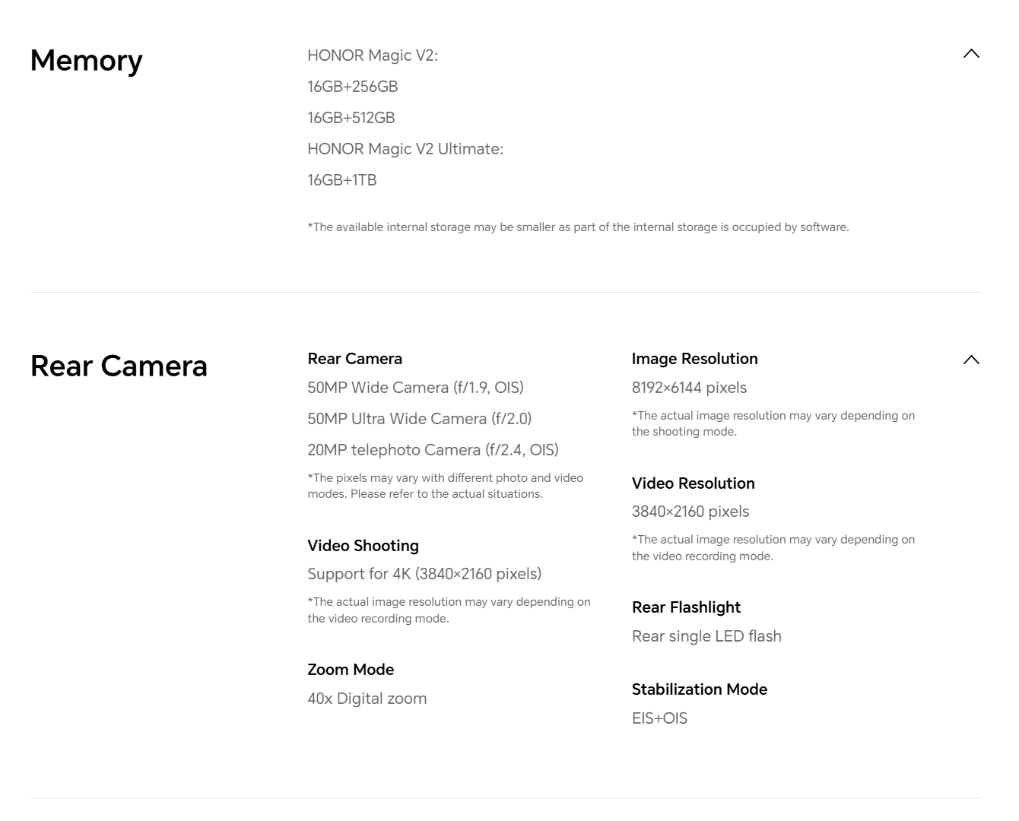Click the Rear single LED flash text

(706, 636)
